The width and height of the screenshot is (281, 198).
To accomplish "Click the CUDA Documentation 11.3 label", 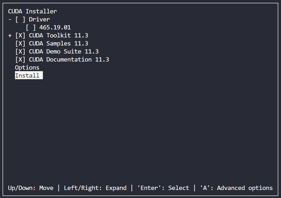I will pos(69,60).
